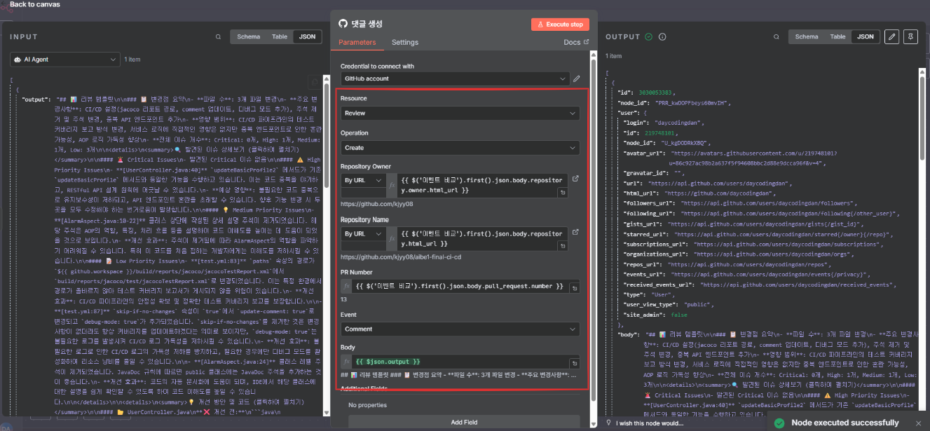Click lightbulb icon beside 'I wish this node would'
Viewport: 930px width, 431px height.
[609, 423]
